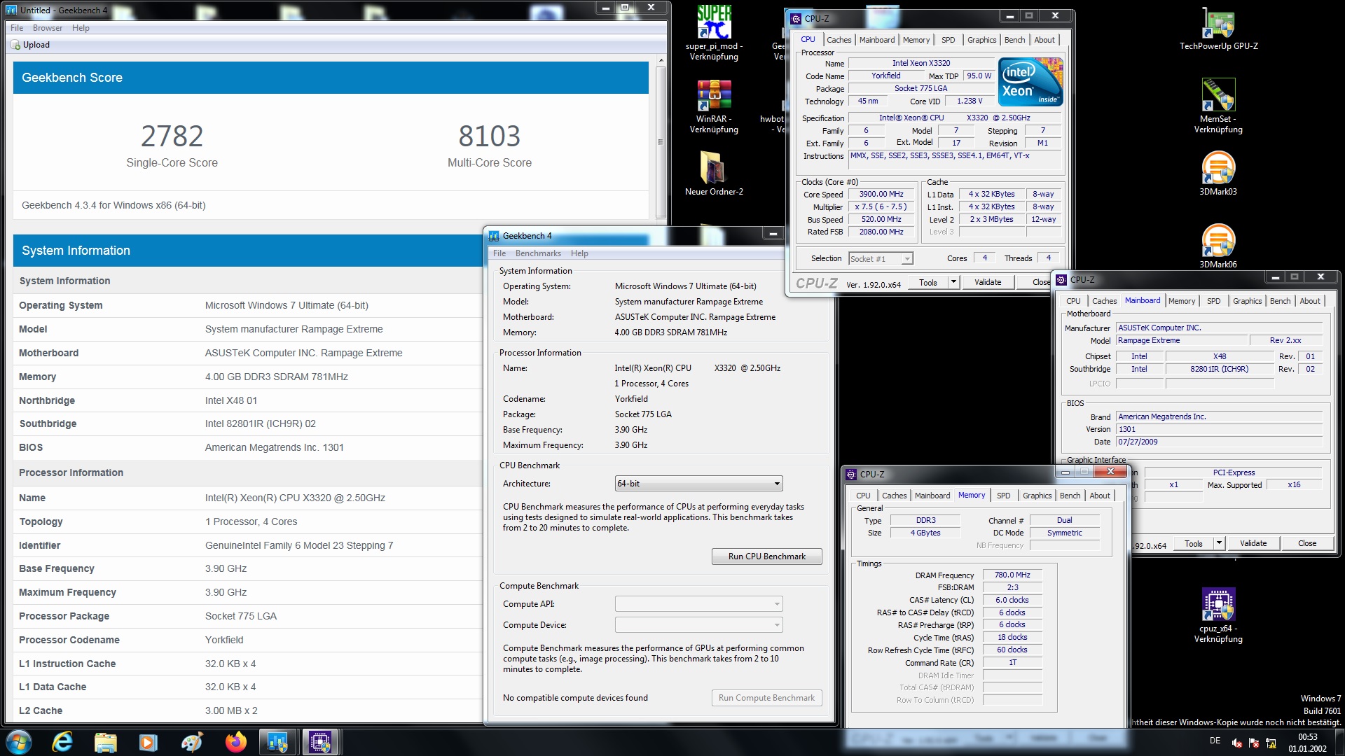Image resolution: width=1345 pixels, height=756 pixels.
Task: Select the Neuer Ordner-2 folder icon
Action: pyautogui.click(x=714, y=174)
